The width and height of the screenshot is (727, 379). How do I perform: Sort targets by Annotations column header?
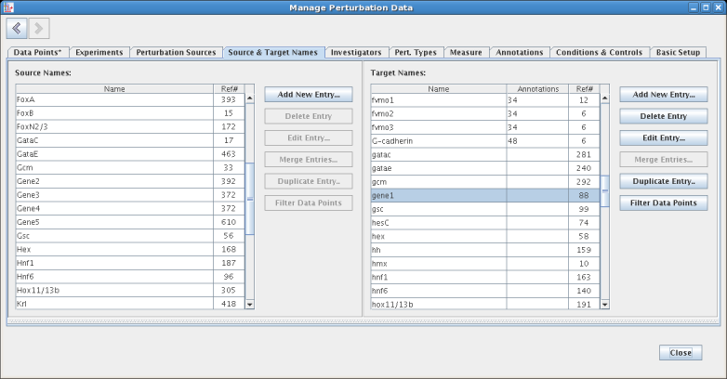click(537, 89)
